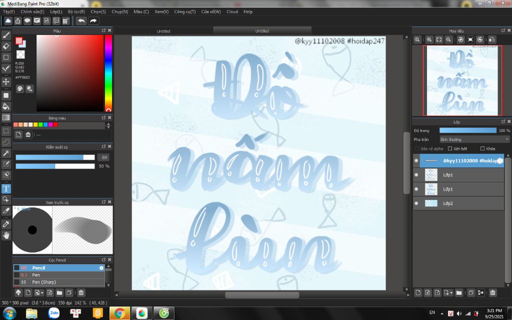Open layer settings gear on text layer

tap(500, 160)
